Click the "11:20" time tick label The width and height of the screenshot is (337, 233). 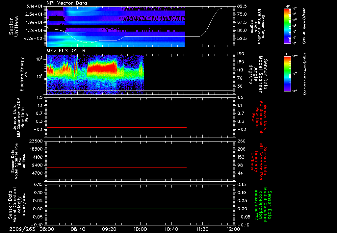[x=202, y=229]
